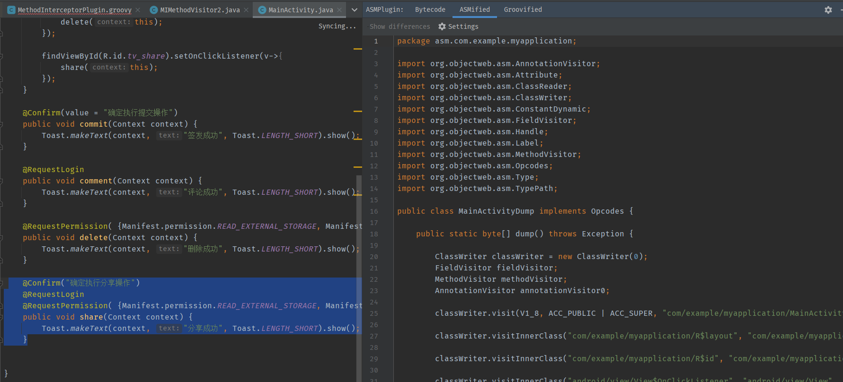Viewport: 843px width, 382px height.
Task: Close the MainActivity.java tab
Action: 339,10
